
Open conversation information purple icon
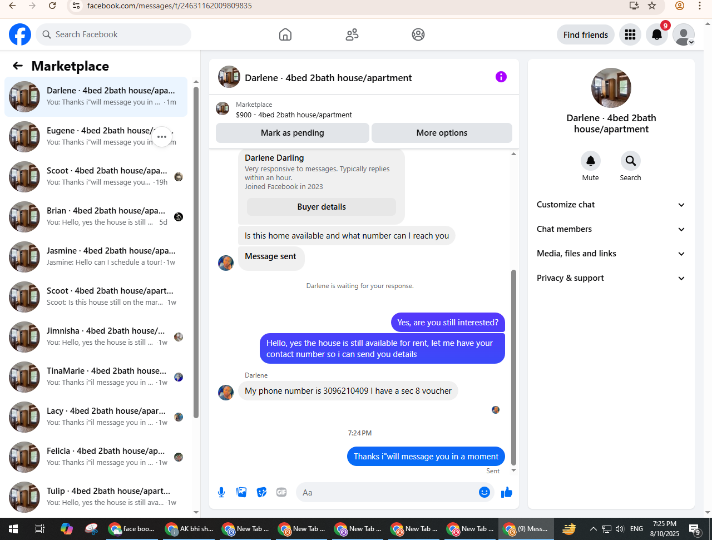(501, 77)
